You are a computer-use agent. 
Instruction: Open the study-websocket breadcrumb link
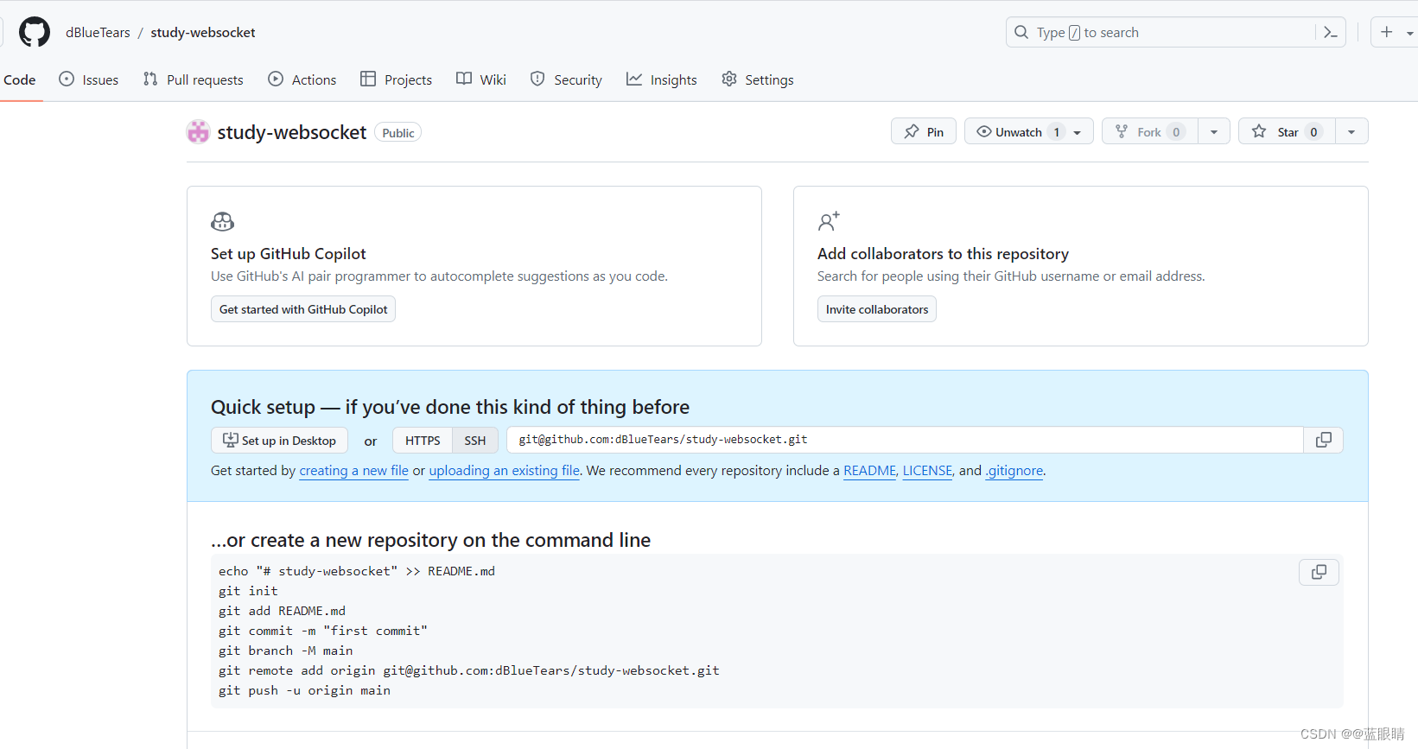(203, 32)
